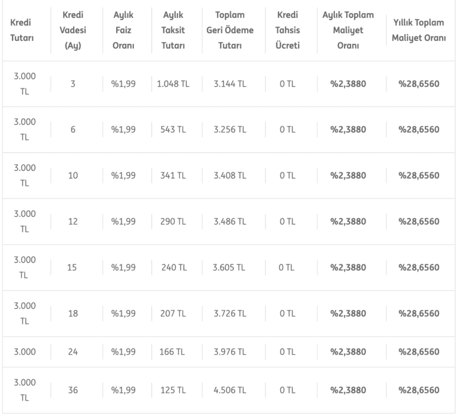The image size is (457, 414).
Task: Click the 543 TL installment amount
Action: tap(173, 129)
